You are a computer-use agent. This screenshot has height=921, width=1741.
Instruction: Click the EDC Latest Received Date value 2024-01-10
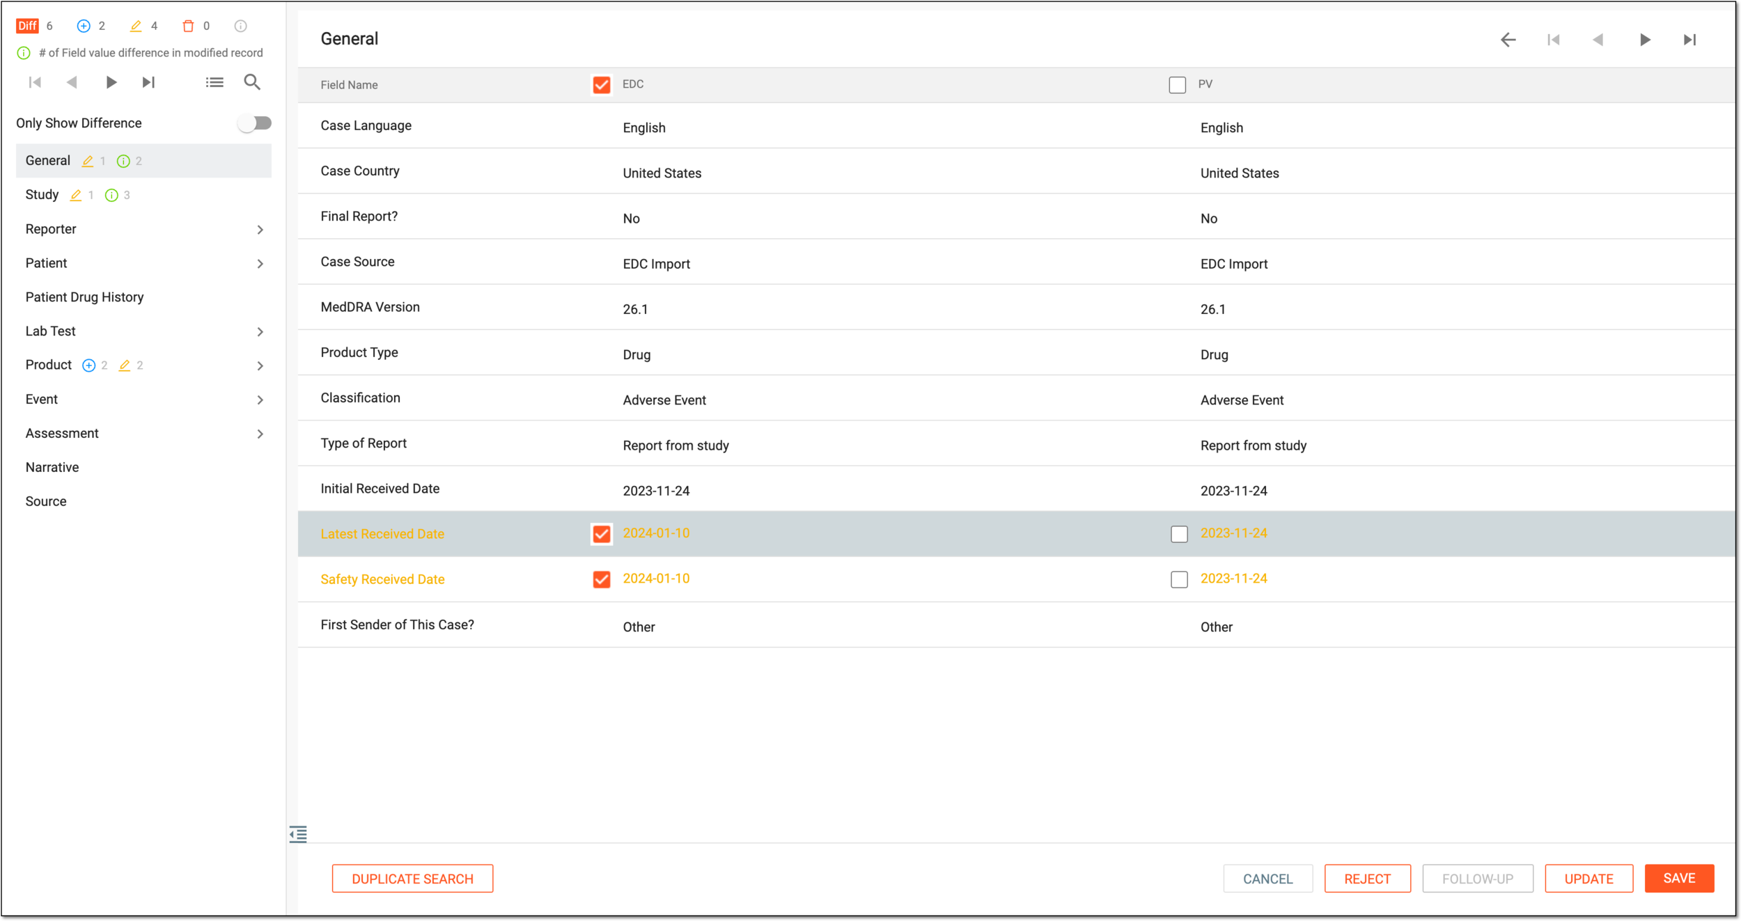[x=656, y=533]
